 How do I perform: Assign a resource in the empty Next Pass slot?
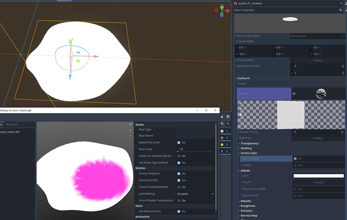[x=318, y=138]
